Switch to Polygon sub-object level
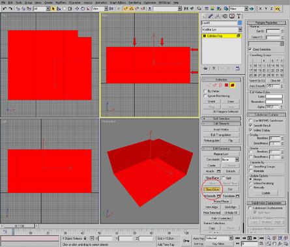290x247 pixels. pos(226,85)
